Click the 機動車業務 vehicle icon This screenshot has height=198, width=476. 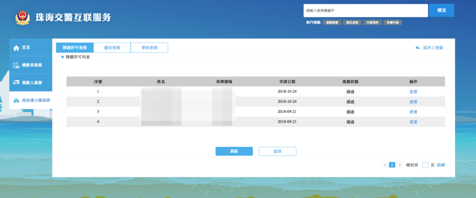(16, 65)
